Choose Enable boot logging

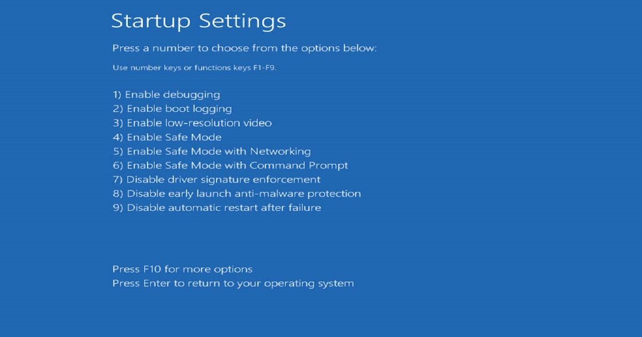pos(172,109)
